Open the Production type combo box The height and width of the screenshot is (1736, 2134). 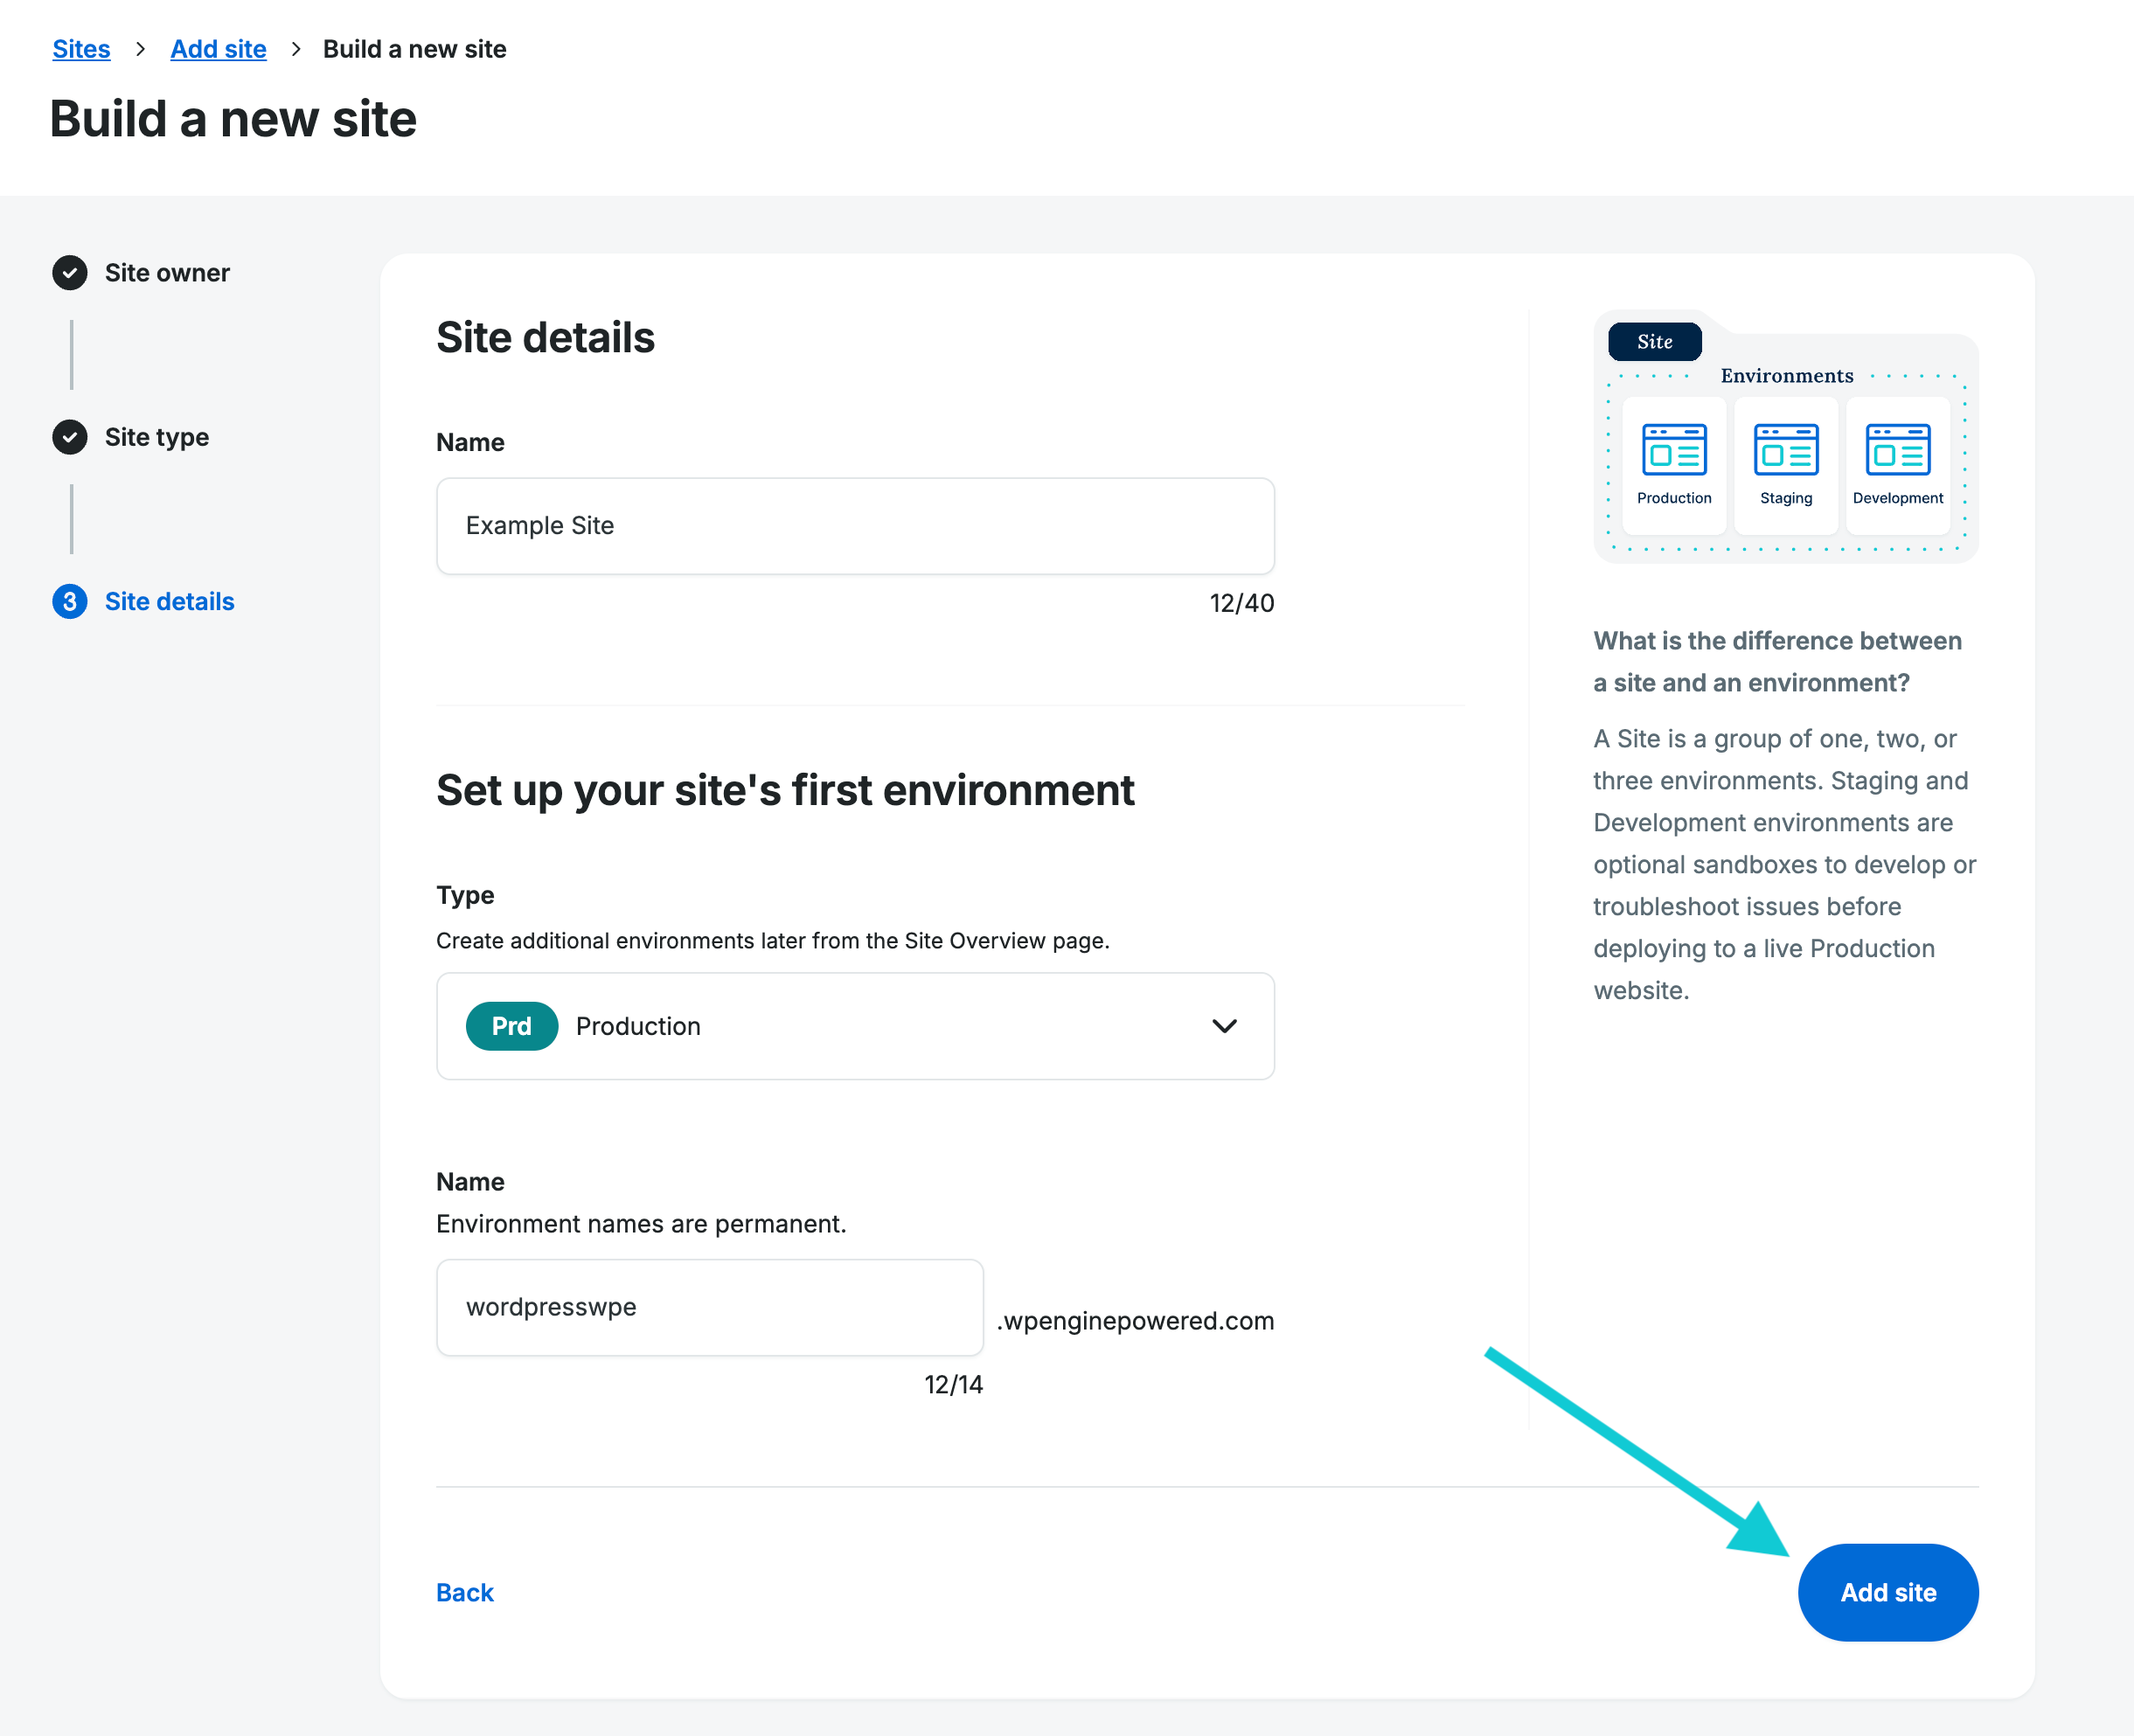click(855, 1026)
